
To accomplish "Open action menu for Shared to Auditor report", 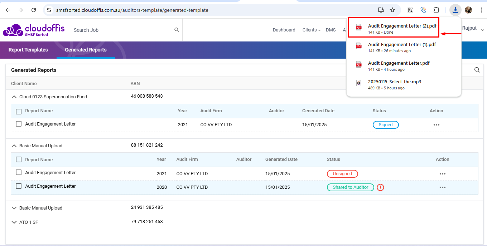I will point(443,187).
